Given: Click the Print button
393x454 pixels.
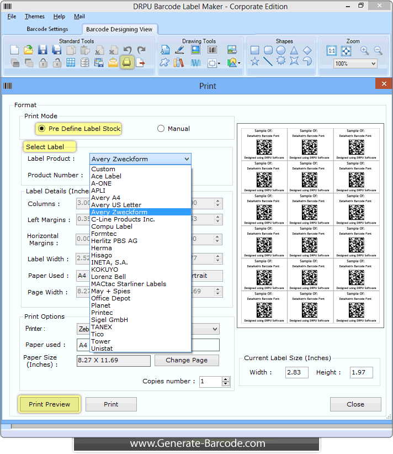Looking at the screenshot, I should (111, 404).
